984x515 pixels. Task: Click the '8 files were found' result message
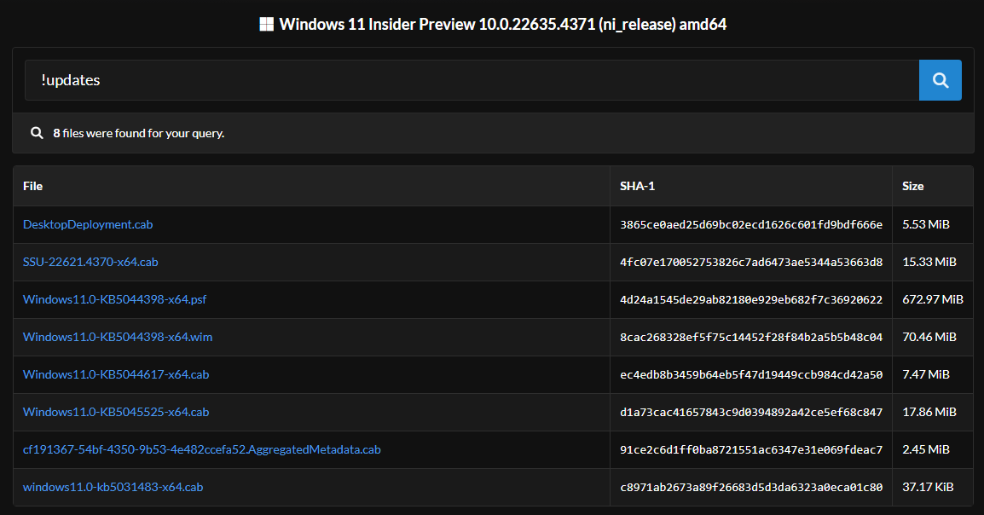pyautogui.click(x=139, y=133)
